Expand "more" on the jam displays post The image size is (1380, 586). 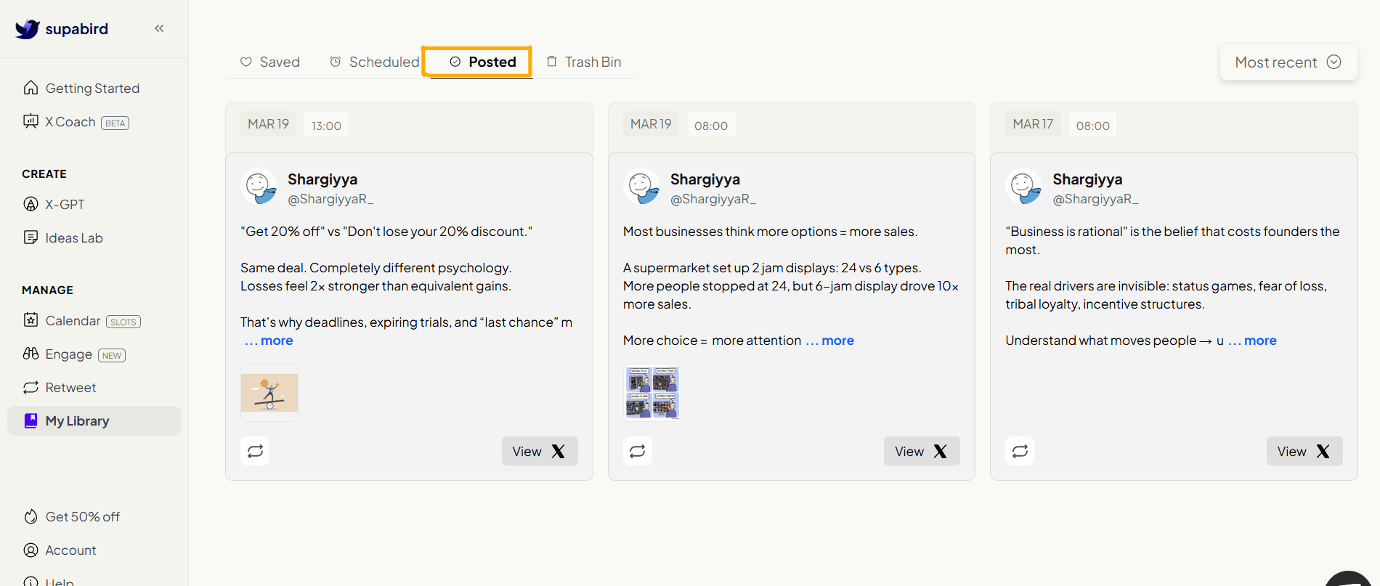pos(837,341)
